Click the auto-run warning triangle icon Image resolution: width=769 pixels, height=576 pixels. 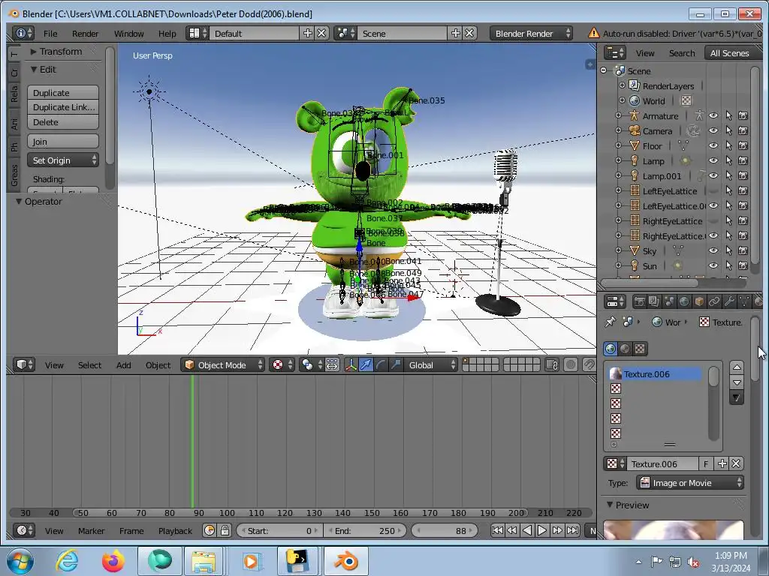pos(593,33)
